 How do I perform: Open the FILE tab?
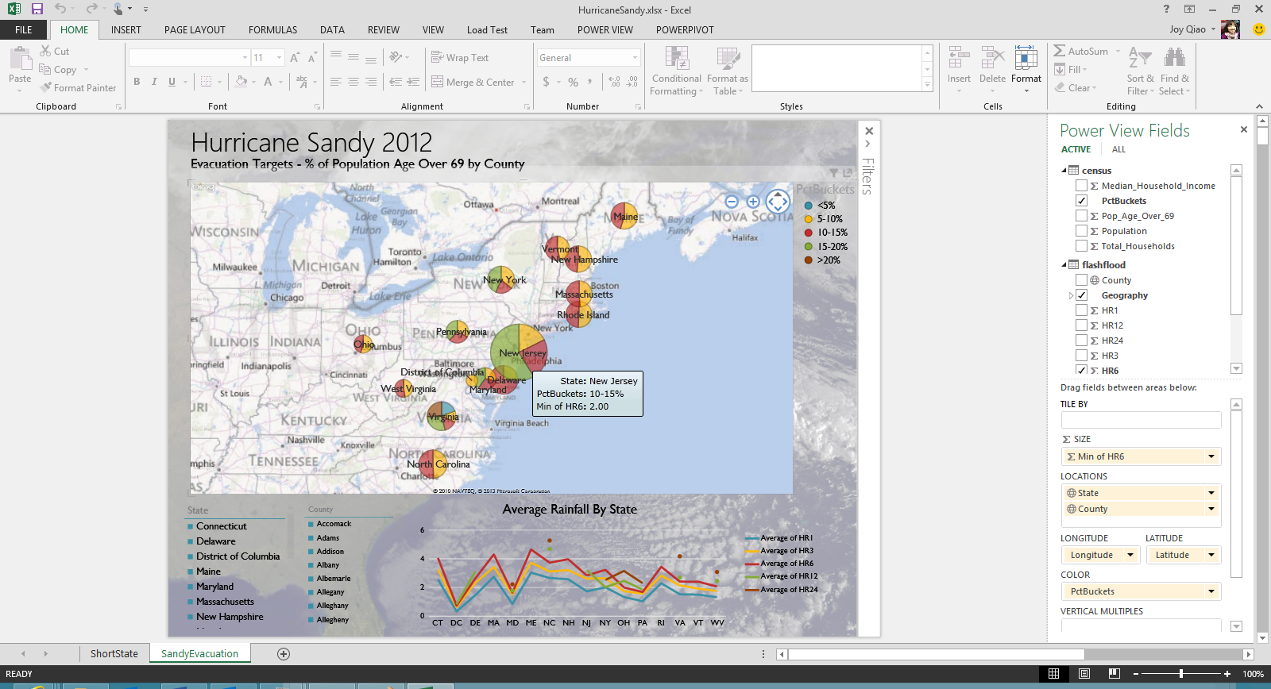pos(24,30)
